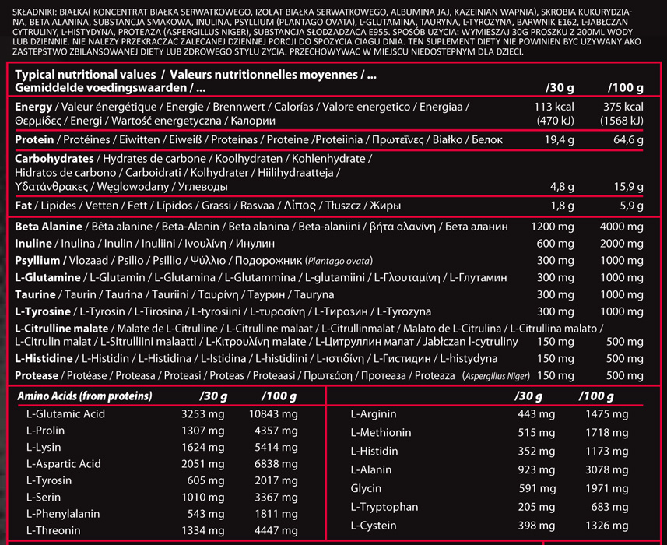Click the 64,6 g protein value
The image size is (667, 545).
click(x=629, y=140)
